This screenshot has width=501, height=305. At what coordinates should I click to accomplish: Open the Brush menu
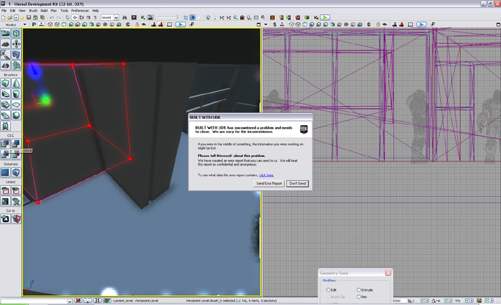click(x=33, y=11)
